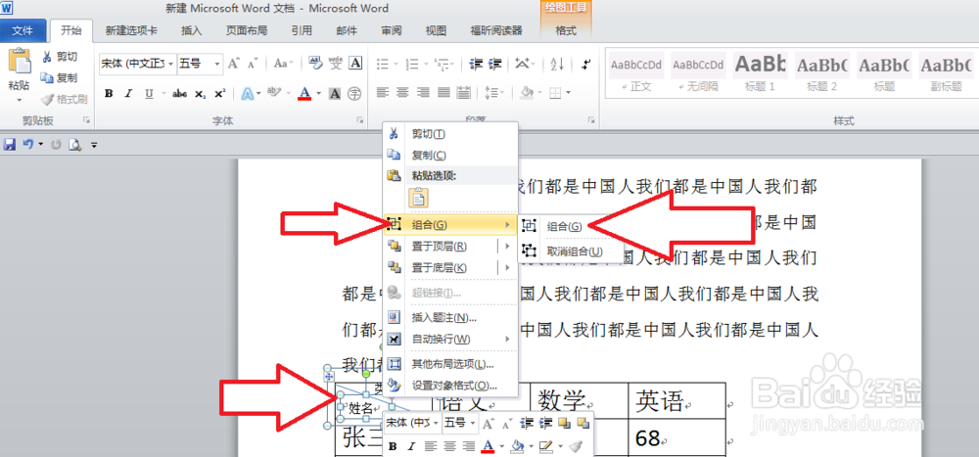979x457 pixels.
Task: Click the Distributed alignment icon in ribbon
Action: (463, 93)
